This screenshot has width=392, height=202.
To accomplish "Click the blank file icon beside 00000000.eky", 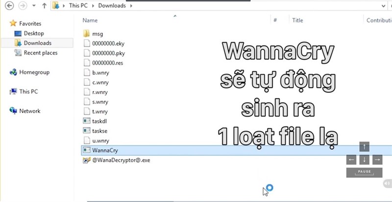I will click(87, 43).
